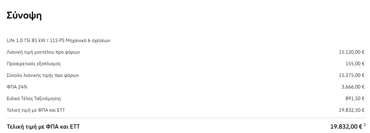This screenshot has height=133, width=370.
Task: Click Ειδικό Τέλος Ταξινόμησης label
Action: [34, 98]
